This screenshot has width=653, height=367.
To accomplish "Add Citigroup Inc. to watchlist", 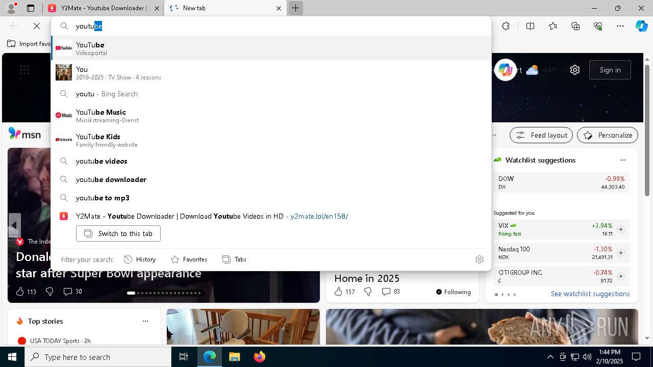I will (x=620, y=276).
